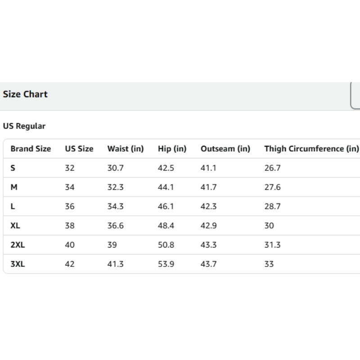The height and width of the screenshot is (360, 360).
Task: Select the Outseam (in) column header
Action: tap(225, 149)
